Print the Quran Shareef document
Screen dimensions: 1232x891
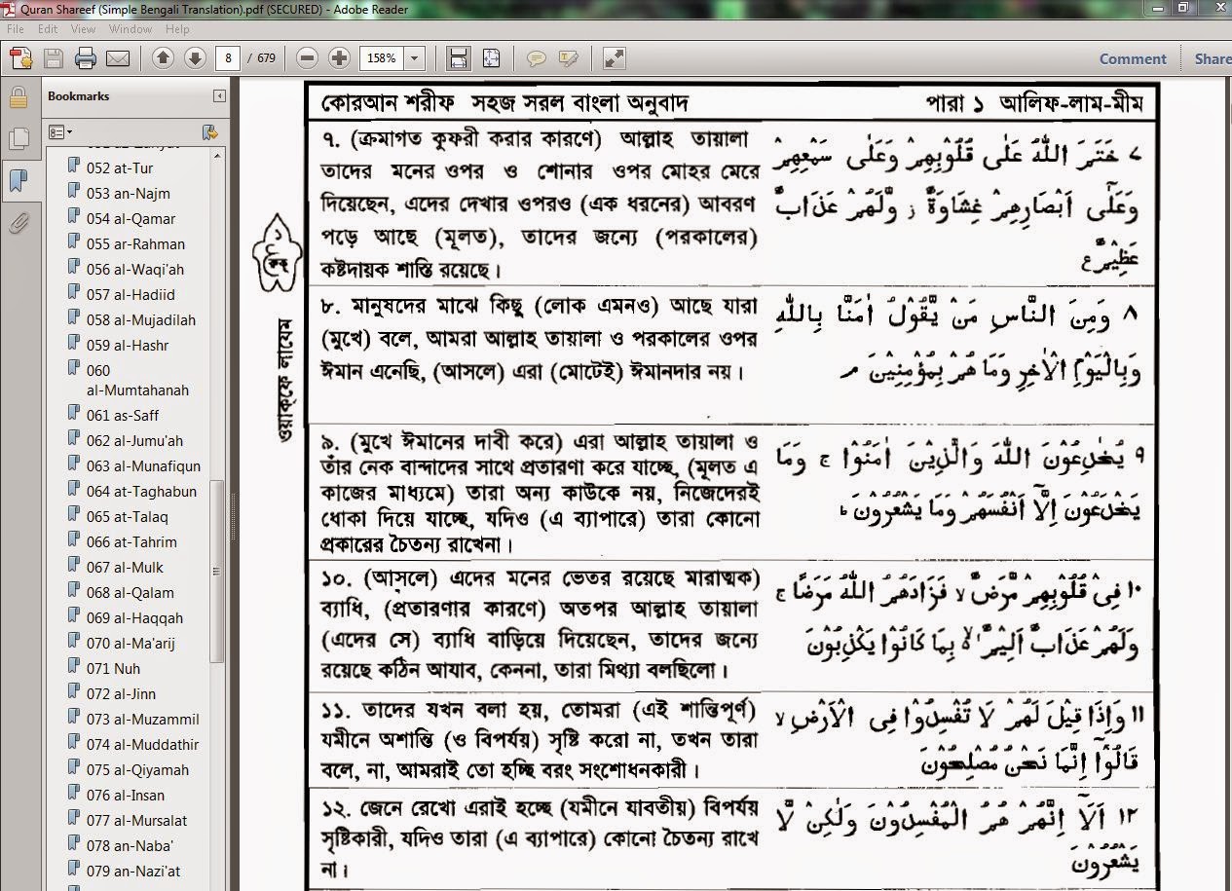[x=86, y=58]
